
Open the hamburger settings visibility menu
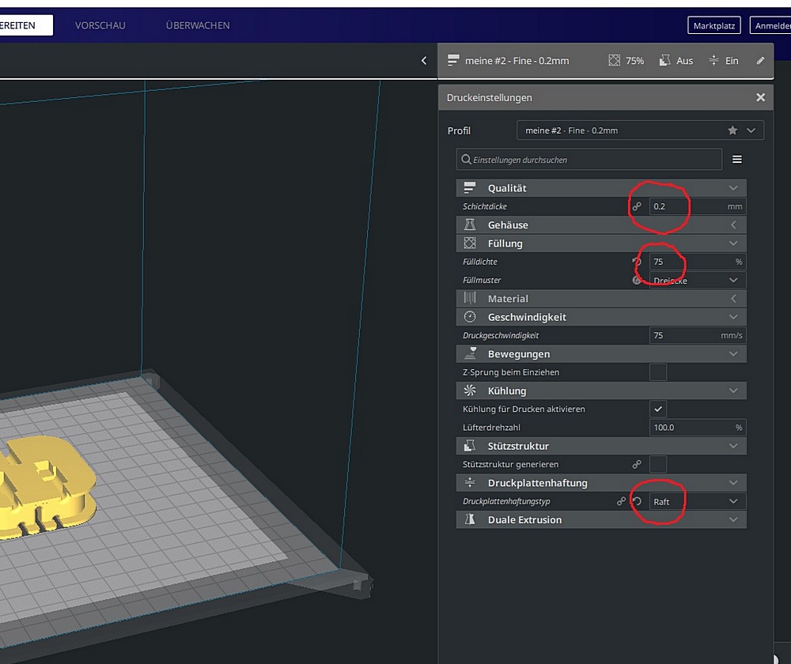737,160
